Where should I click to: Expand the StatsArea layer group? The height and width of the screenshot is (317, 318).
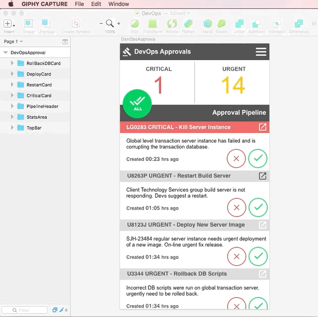12,117
